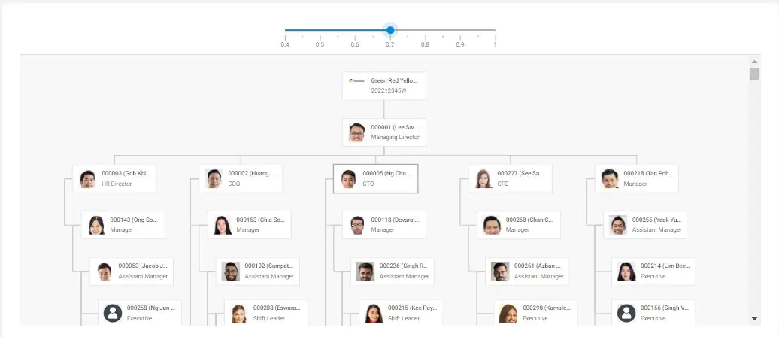The height and width of the screenshot is (337, 779).
Task: Open the 000153 (Chia So... Manager card
Action: click(x=250, y=225)
